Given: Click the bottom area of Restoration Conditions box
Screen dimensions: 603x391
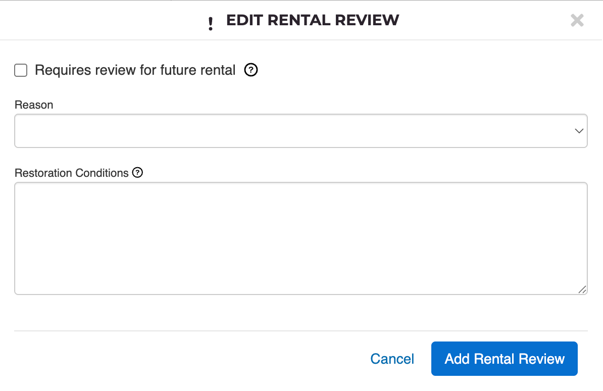Looking at the screenshot, I should pyautogui.click(x=300, y=285).
